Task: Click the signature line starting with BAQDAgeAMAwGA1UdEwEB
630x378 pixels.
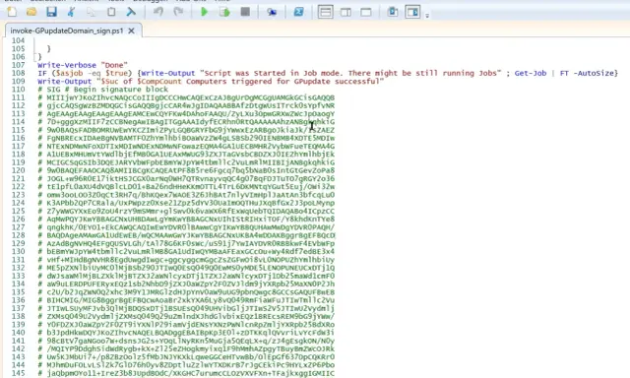Action: [x=186, y=235]
